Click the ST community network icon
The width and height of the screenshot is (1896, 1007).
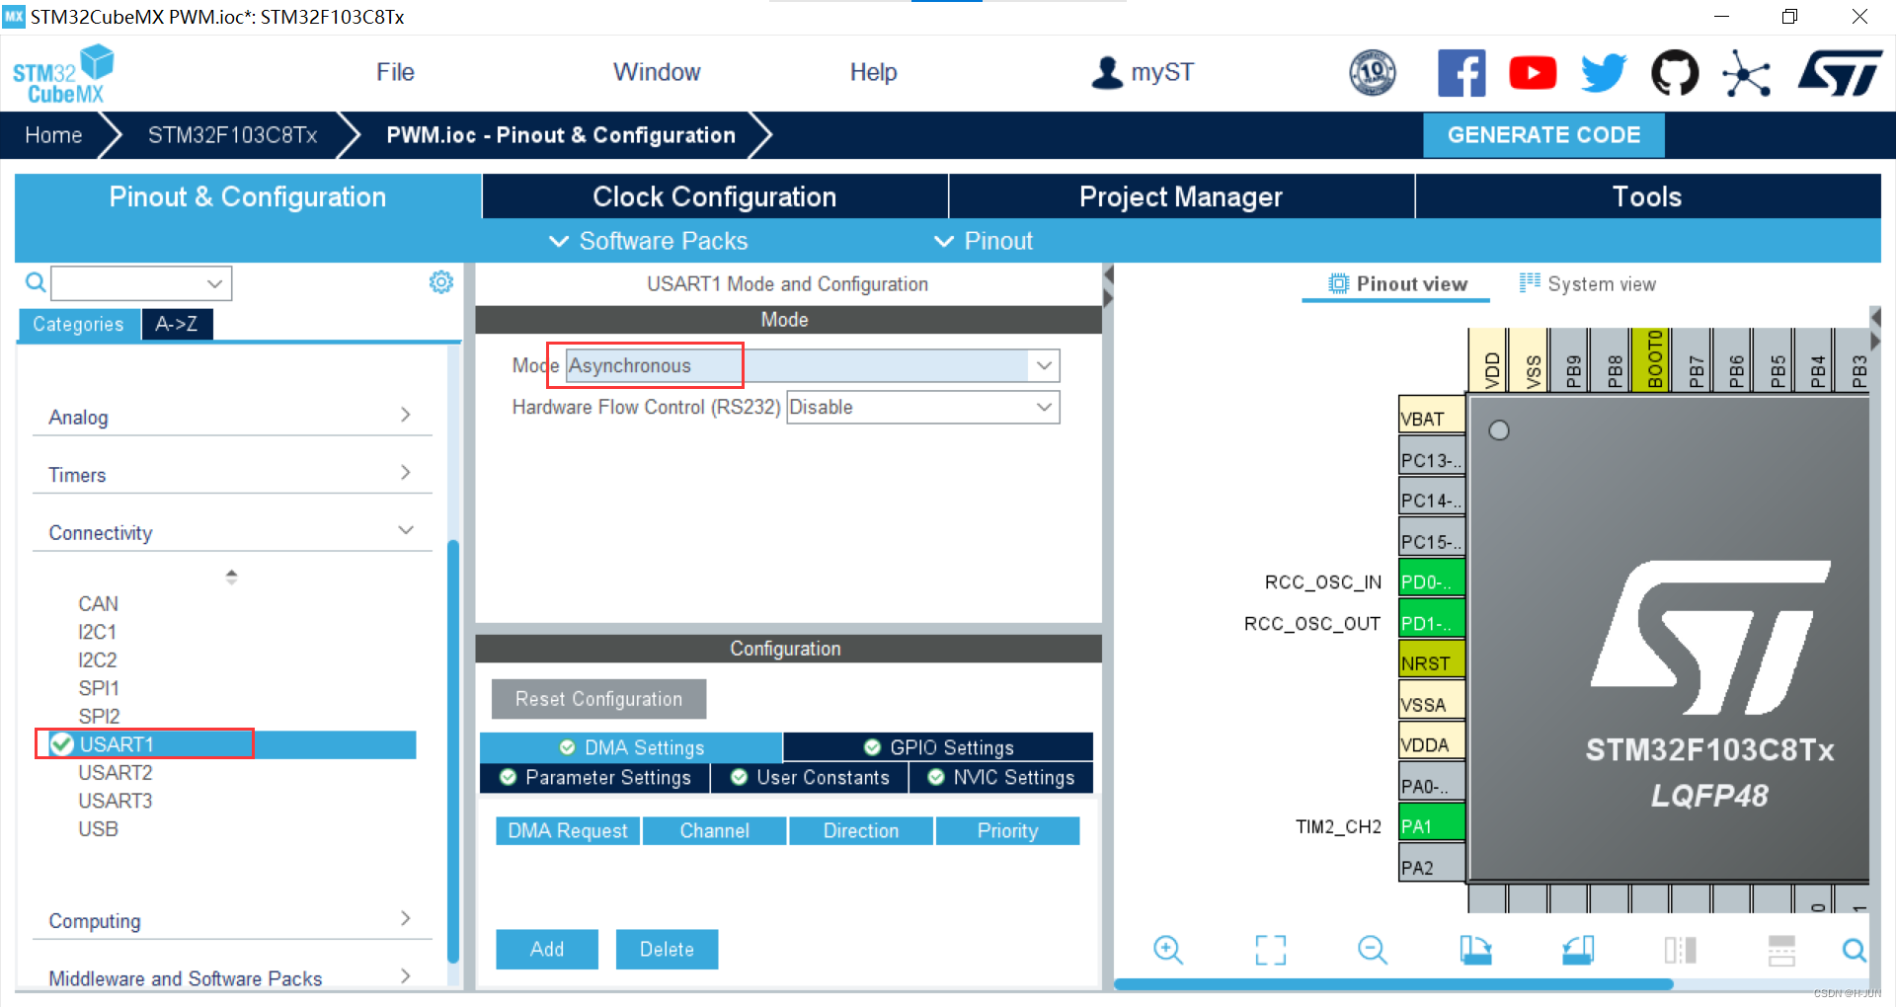pos(1746,73)
